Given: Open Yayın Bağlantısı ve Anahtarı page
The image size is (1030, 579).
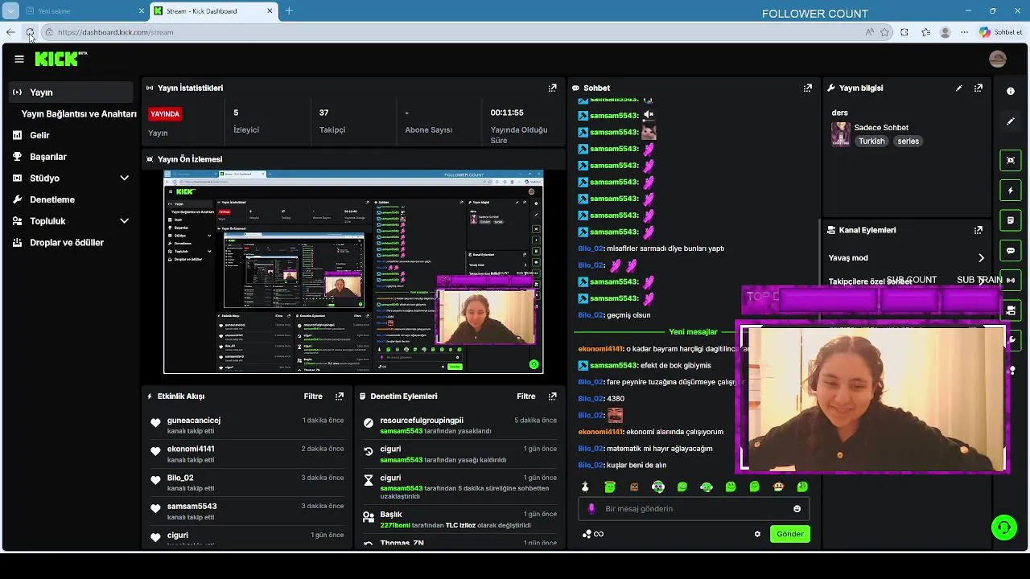Looking at the screenshot, I should 79,114.
